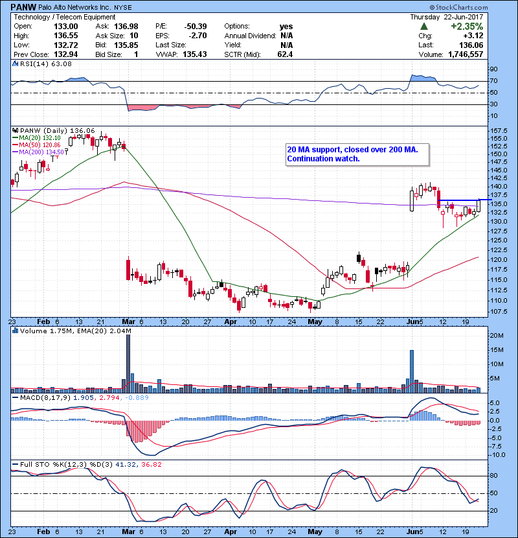Click the MA(50) 120.86 legend entry

coord(39,145)
